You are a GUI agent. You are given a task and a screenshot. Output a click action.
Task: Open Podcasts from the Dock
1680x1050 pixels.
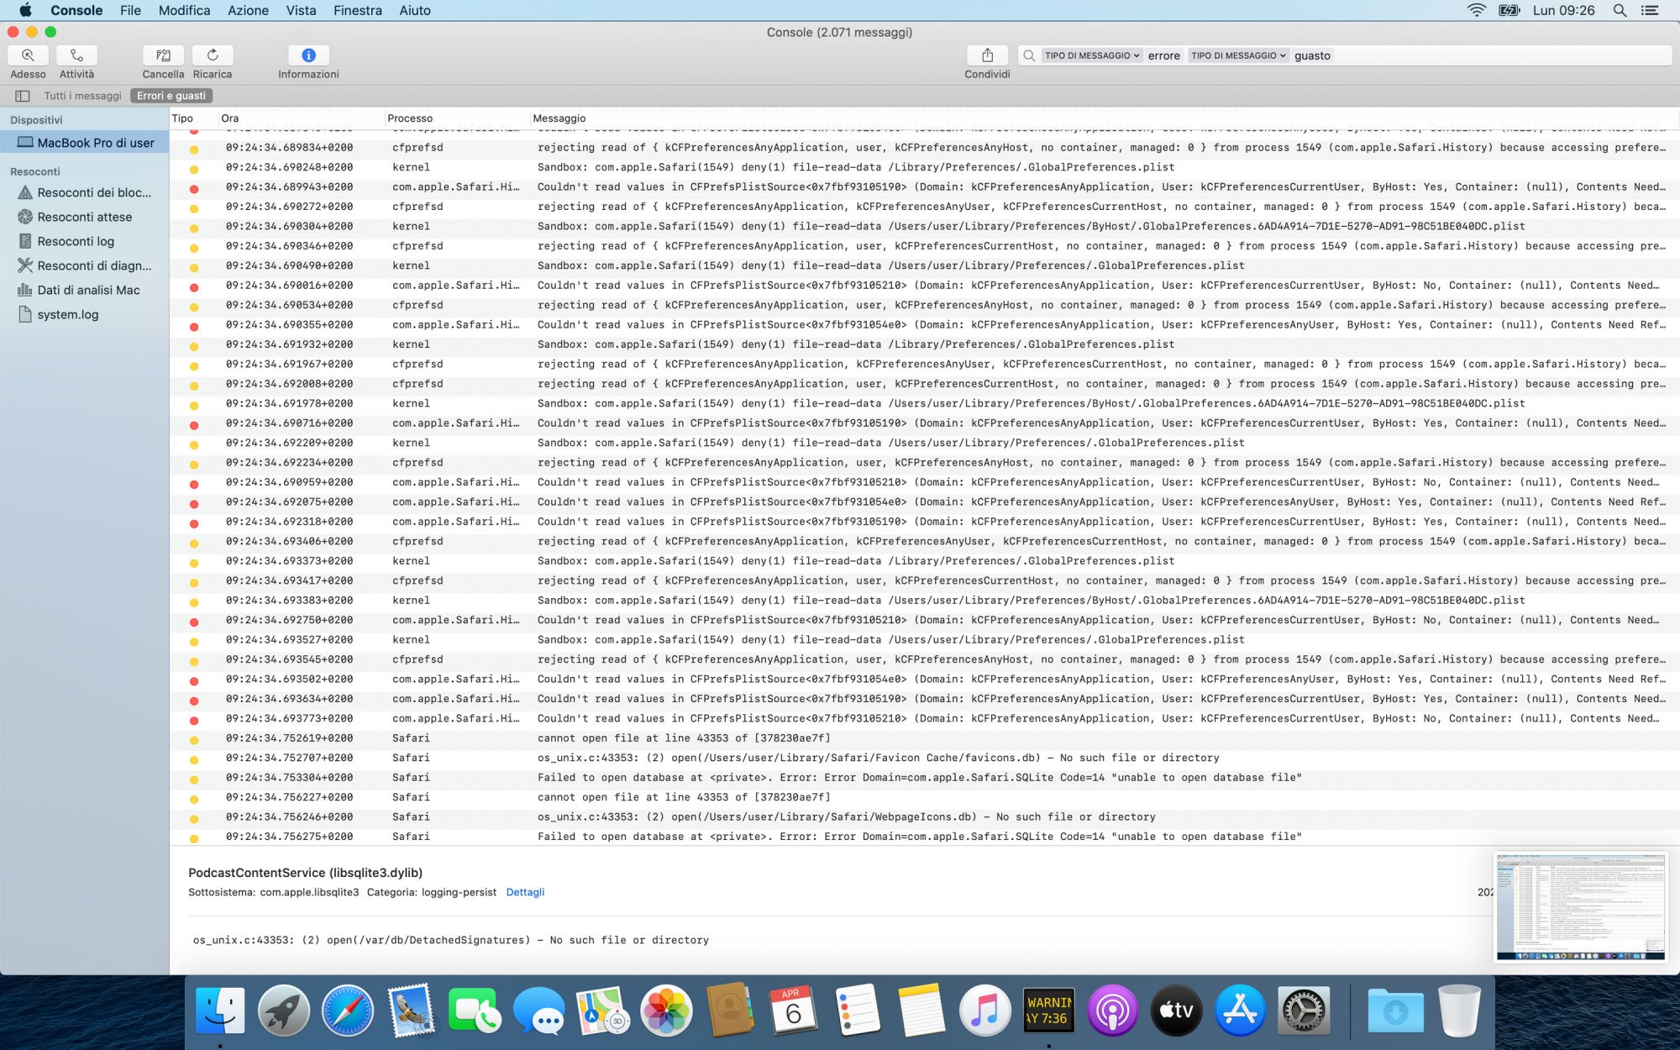point(1112,1010)
